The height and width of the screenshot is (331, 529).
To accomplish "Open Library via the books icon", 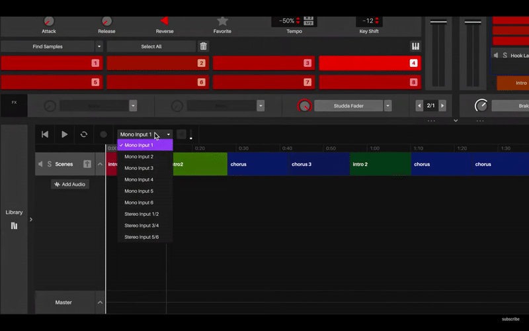I will coord(14,226).
